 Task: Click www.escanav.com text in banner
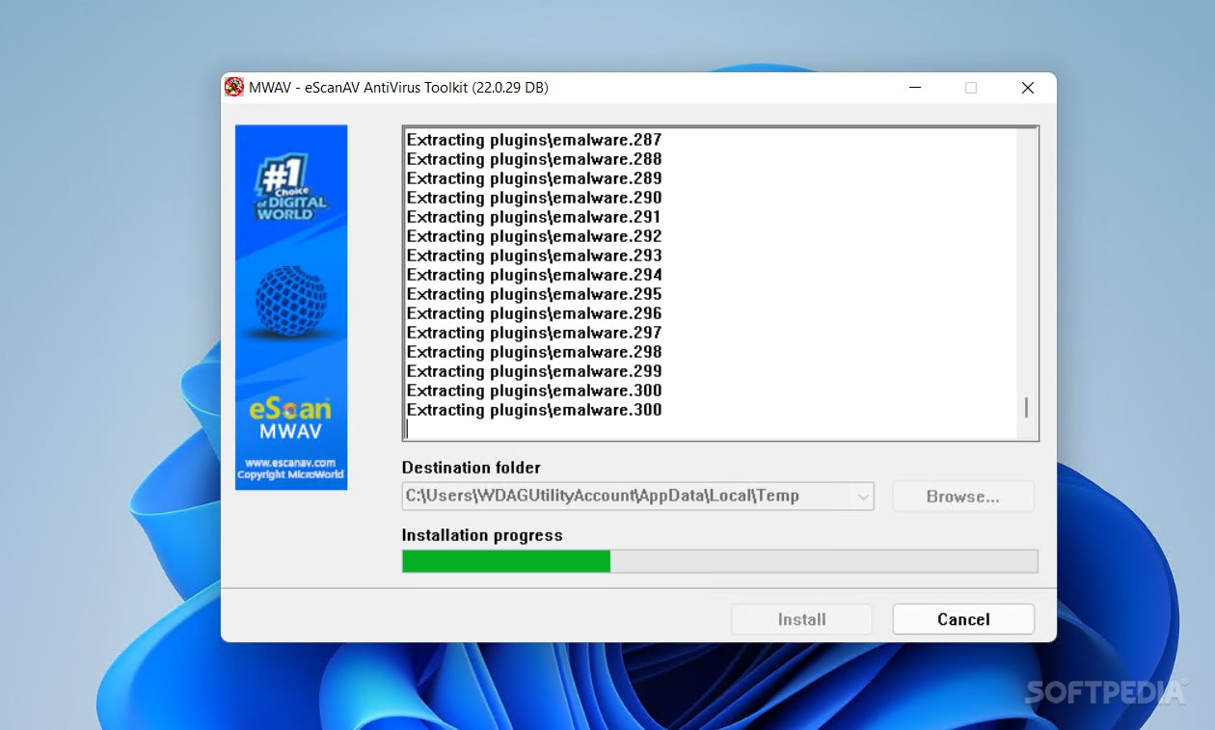pyautogui.click(x=290, y=463)
